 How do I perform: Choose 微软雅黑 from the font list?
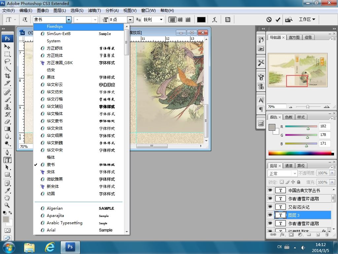point(79,179)
